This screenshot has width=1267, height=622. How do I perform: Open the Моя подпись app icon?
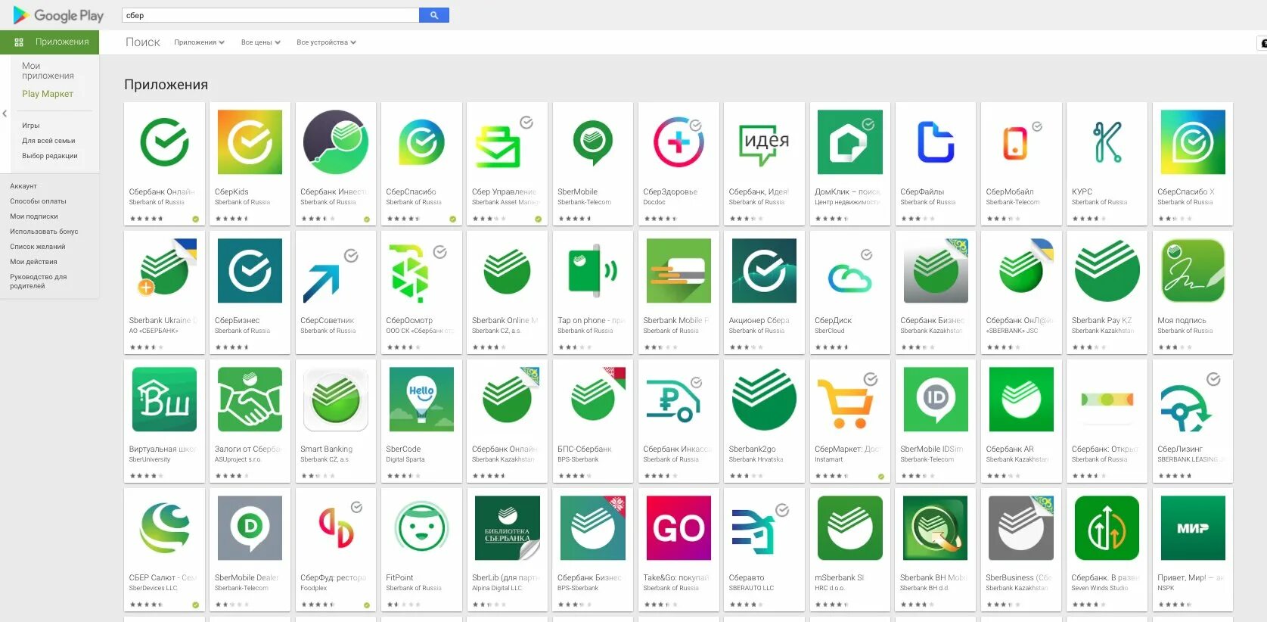click(1193, 271)
